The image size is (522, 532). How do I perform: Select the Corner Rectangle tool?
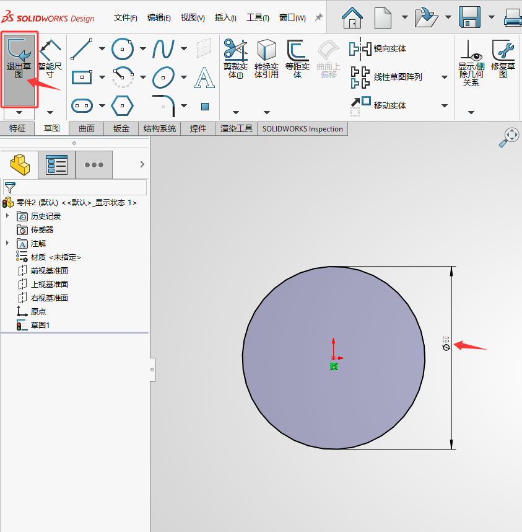82,77
